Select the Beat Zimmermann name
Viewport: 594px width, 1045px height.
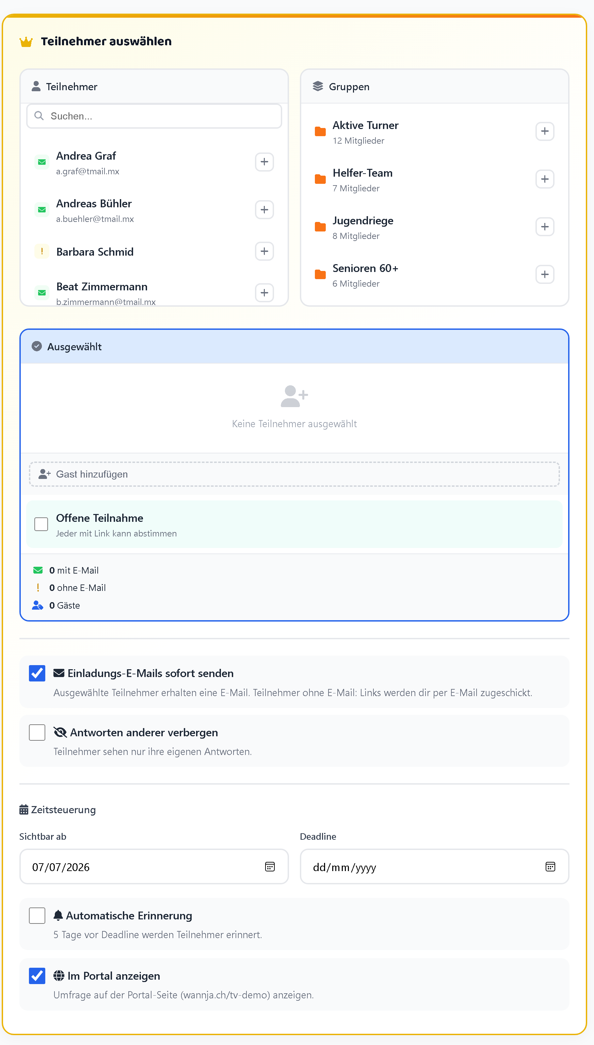(102, 287)
